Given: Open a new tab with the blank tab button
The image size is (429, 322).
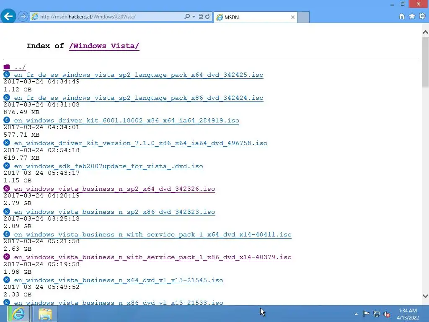Looking at the screenshot, I should pyautogui.click(x=303, y=17).
